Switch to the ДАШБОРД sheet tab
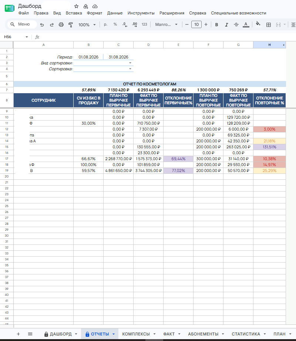 click(61, 334)
